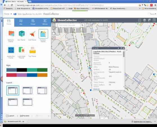The height and width of the screenshot is (127, 157).
Task: Click the Home button on the map
Action: click(54, 33)
